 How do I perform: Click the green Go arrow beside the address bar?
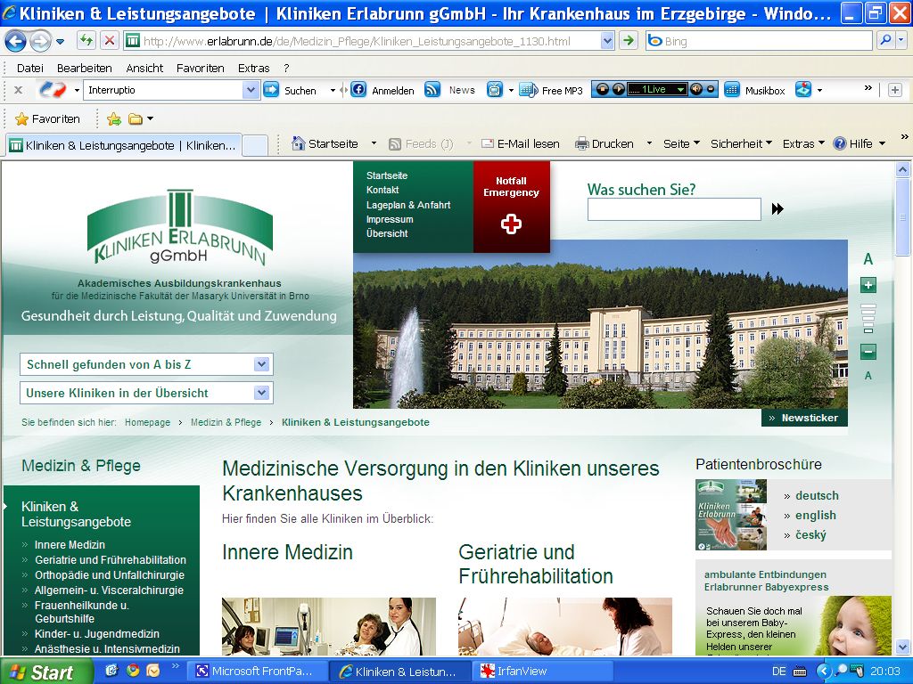coord(628,41)
